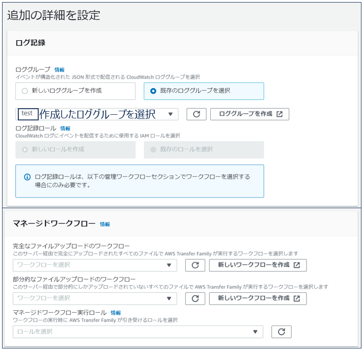Open the 部分的なファイルアップロード workflow dropdown
The width and height of the screenshot is (363, 350).
(x=95, y=298)
